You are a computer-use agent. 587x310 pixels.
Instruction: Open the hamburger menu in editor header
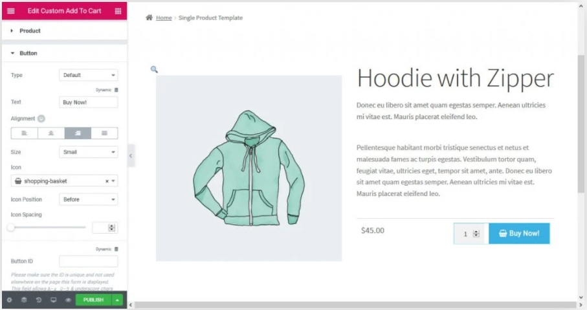point(11,11)
